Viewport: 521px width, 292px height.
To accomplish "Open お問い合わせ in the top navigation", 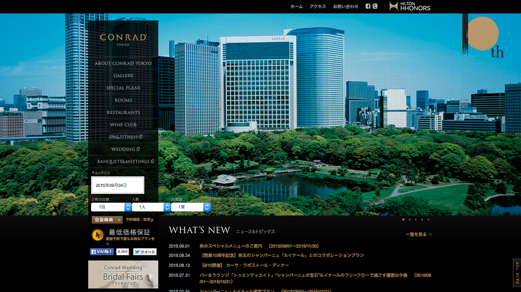I will pyautogui.click(x=346, y=6).
